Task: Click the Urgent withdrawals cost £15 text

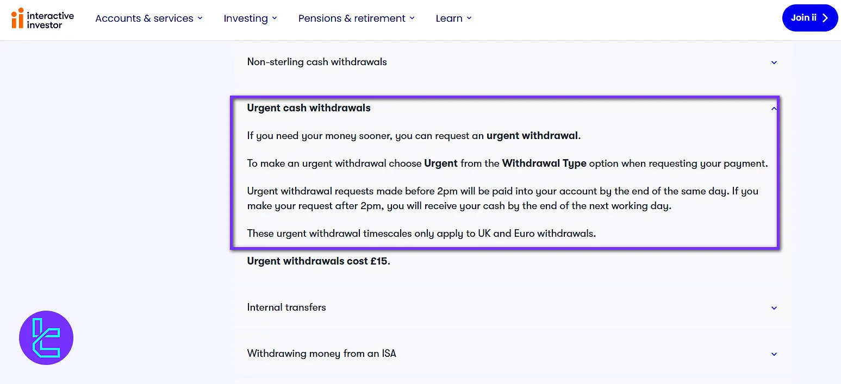Action: (318, 261)
